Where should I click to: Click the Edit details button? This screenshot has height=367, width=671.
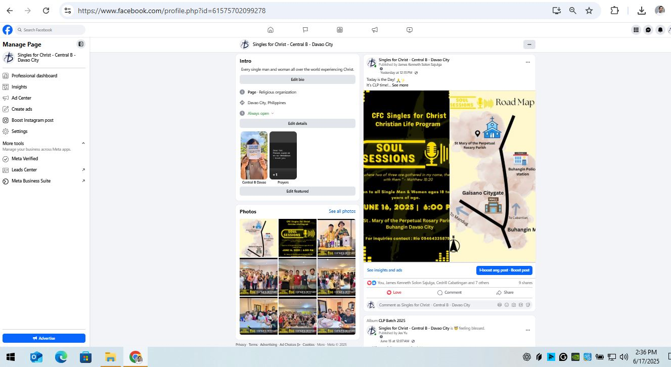(297, 123)
